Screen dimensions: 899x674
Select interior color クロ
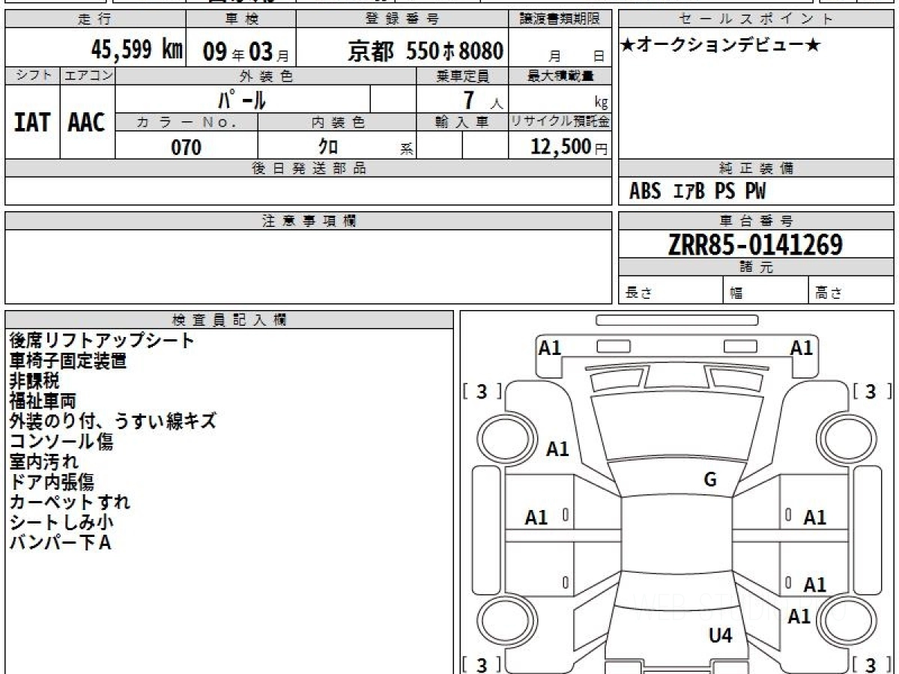[x=328, y=148]
